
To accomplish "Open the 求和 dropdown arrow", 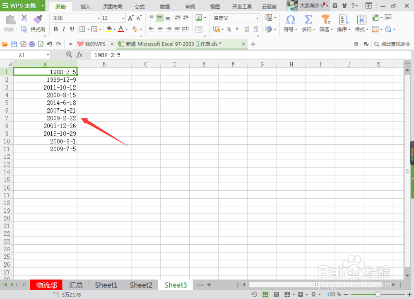I will pos(314,29).
